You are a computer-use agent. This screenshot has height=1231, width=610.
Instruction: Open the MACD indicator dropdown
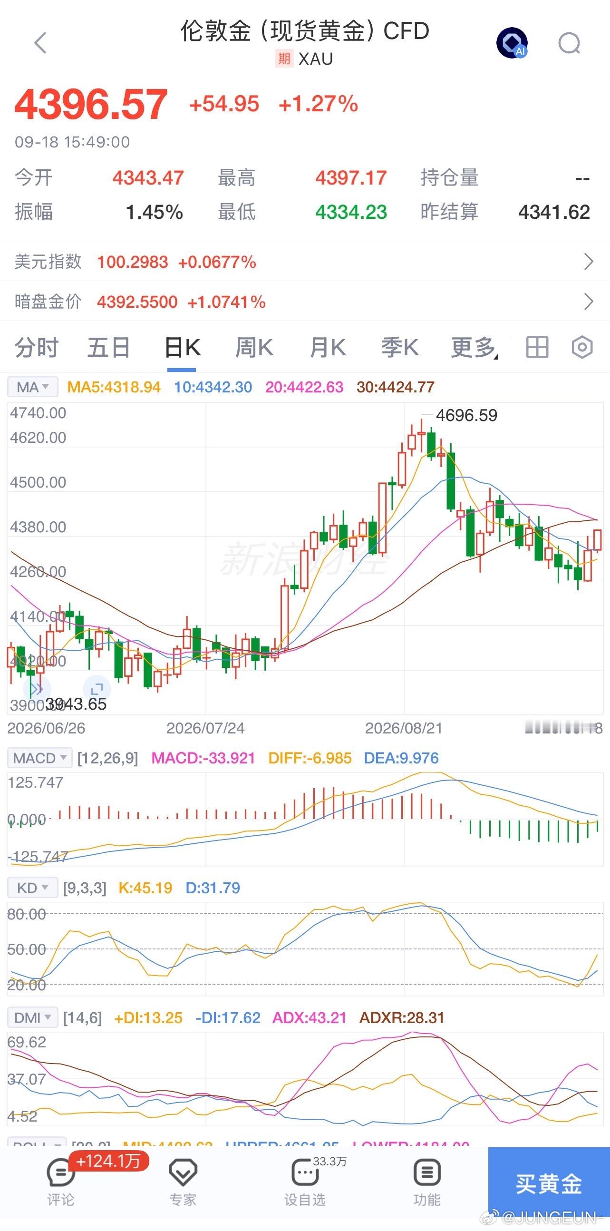(x=40, y=758)
